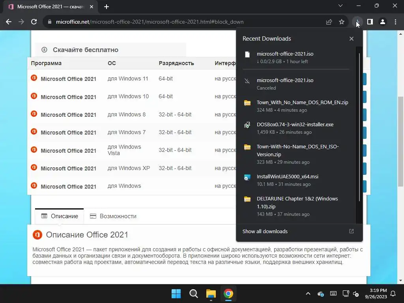Click folder icon for DELTARUNE Chapter 1&2 zip
Viewport: 404px width, 303px height.
[247, 199]
